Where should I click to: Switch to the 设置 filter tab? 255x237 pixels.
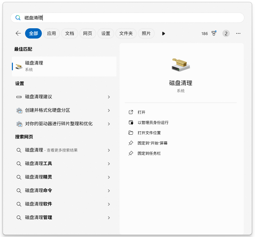click(105, 33)
